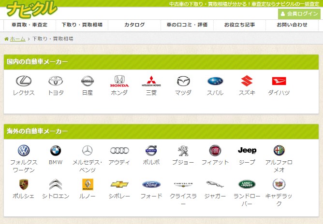Click the Mitsubishi three-diamond logo
323x224 pixels.
pos(151,81)
